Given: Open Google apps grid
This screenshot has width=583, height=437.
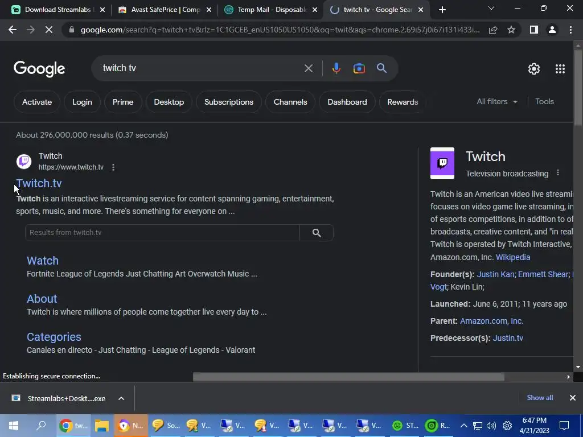Looking at the screenshot, I should point(560,69).
